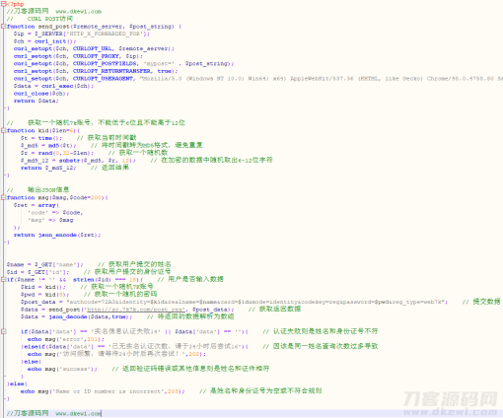Click the 'return $data;' line
This screenshot has height=418, width=503.
pos(36,101)
